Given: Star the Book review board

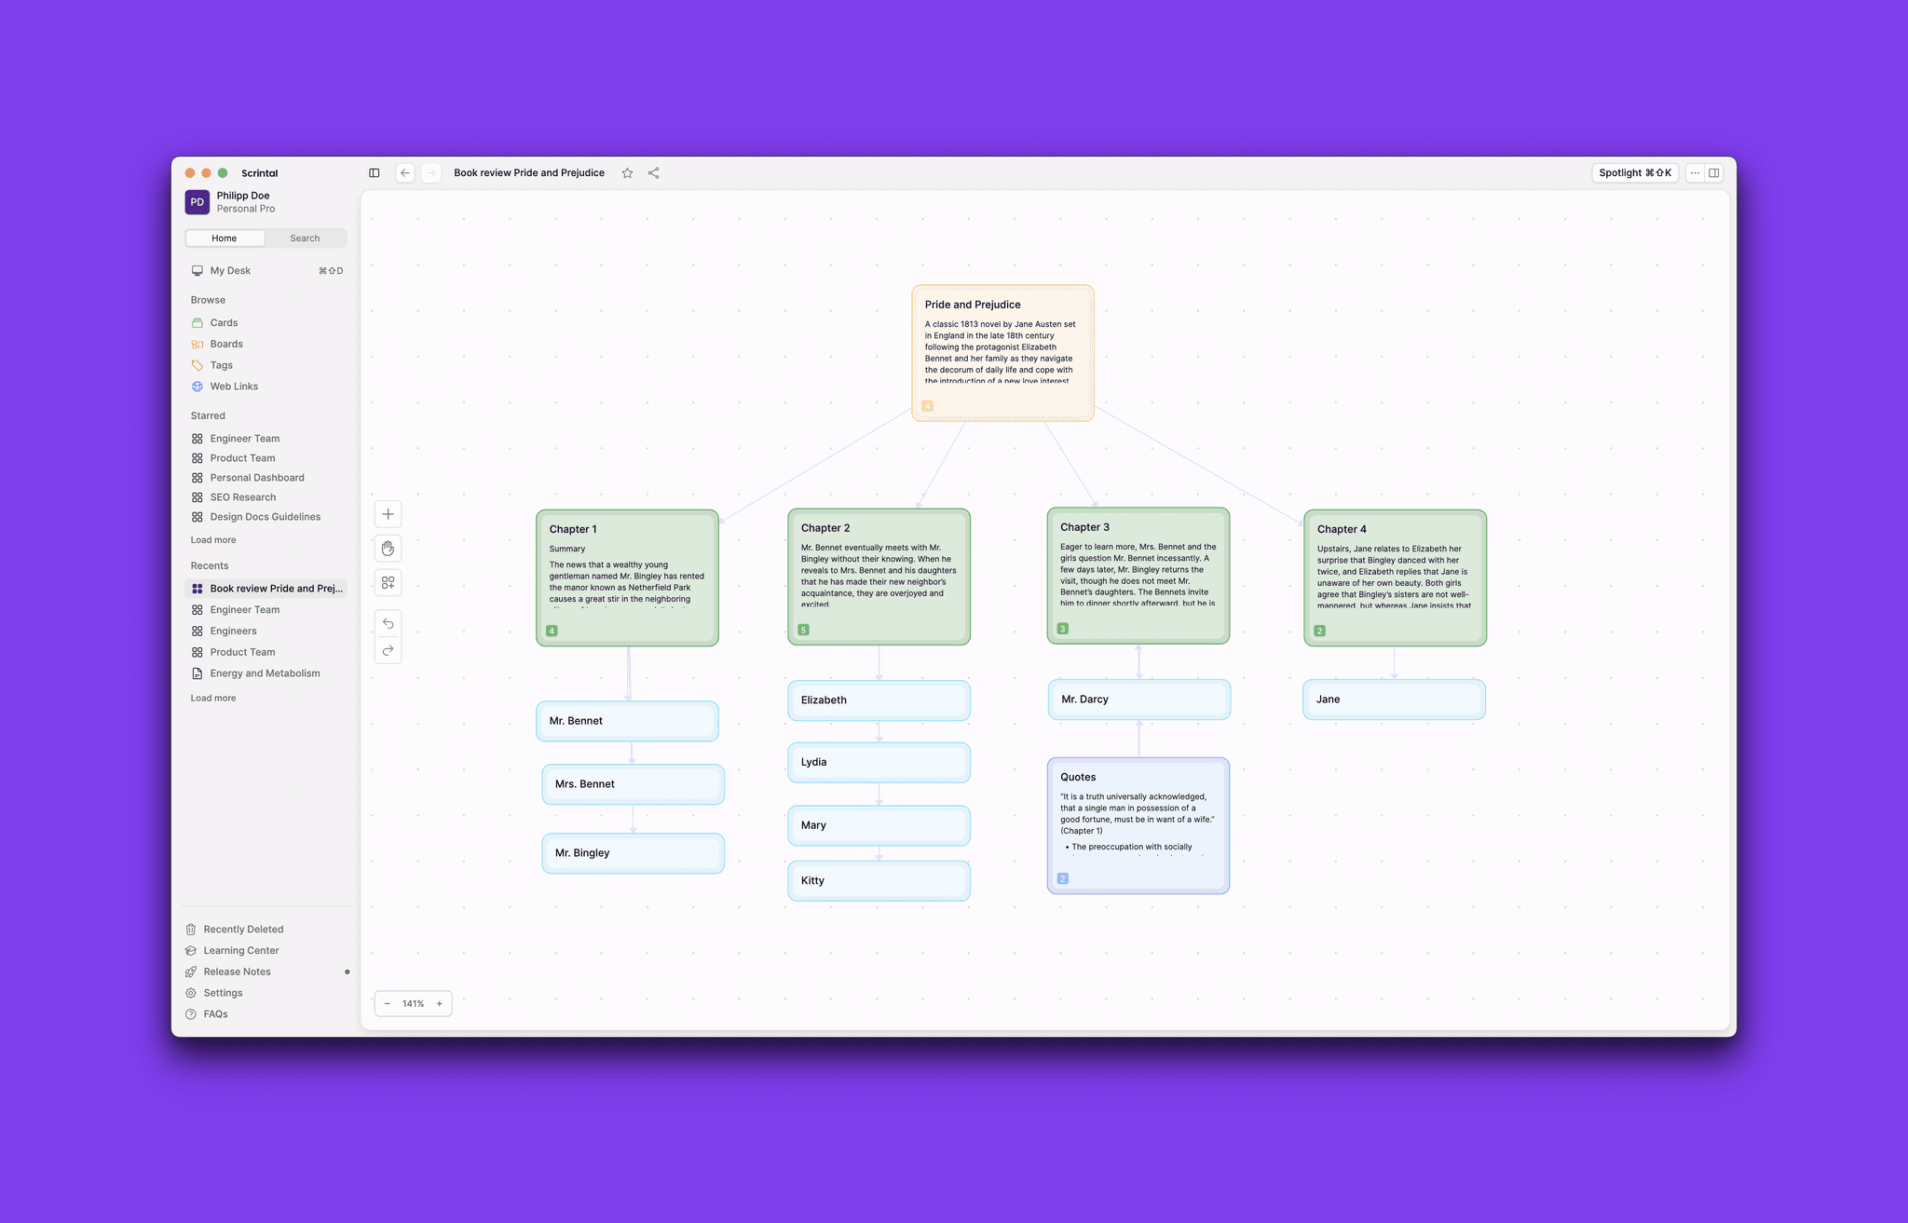Looking at the screenshot, I should (x=627, y=173).
